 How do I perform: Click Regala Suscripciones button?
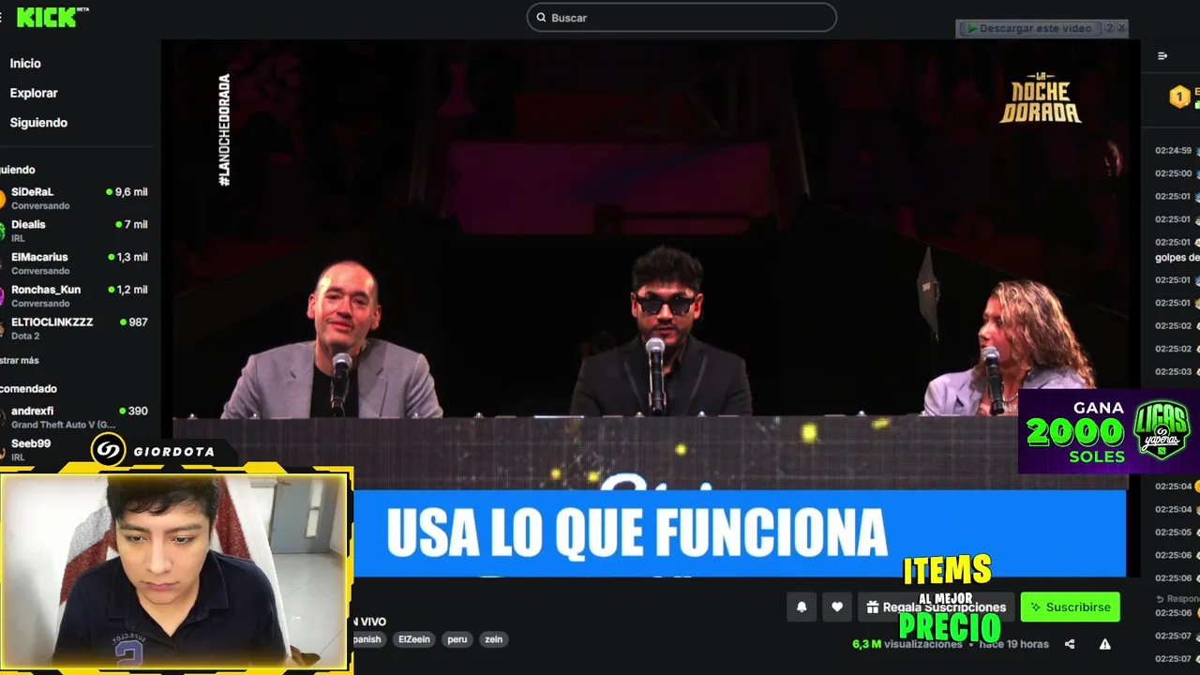click(936, 607)
